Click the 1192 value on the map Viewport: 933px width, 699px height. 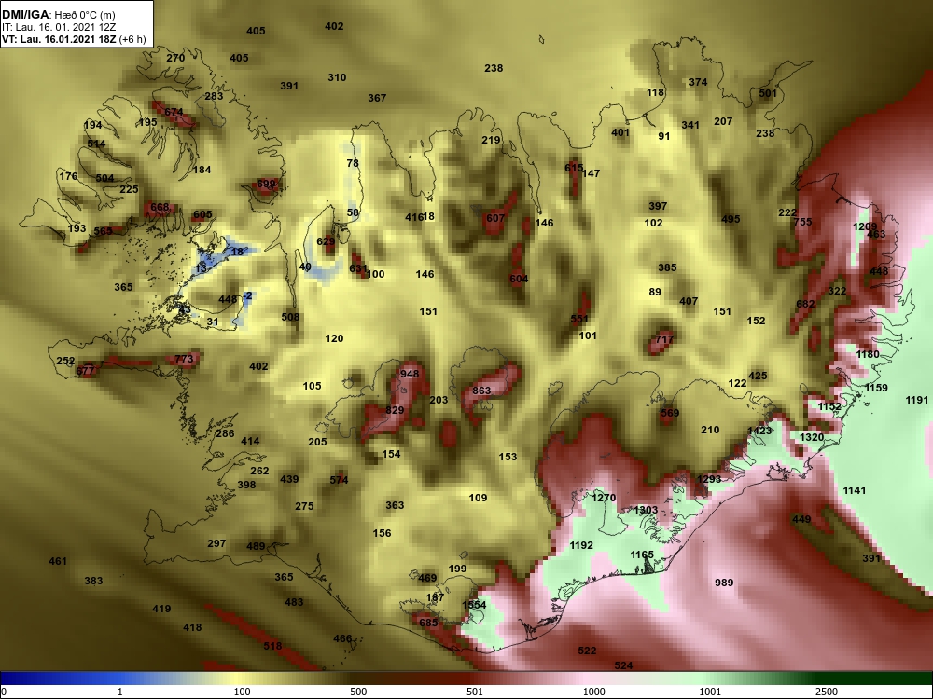tap(580, 545)
